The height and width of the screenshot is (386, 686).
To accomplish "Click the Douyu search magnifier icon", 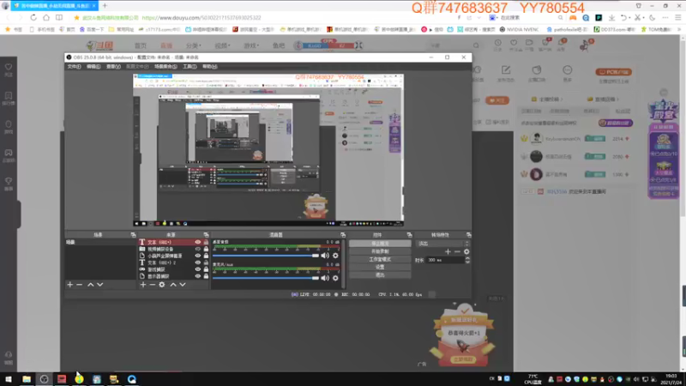I will [x=476, y=45].
